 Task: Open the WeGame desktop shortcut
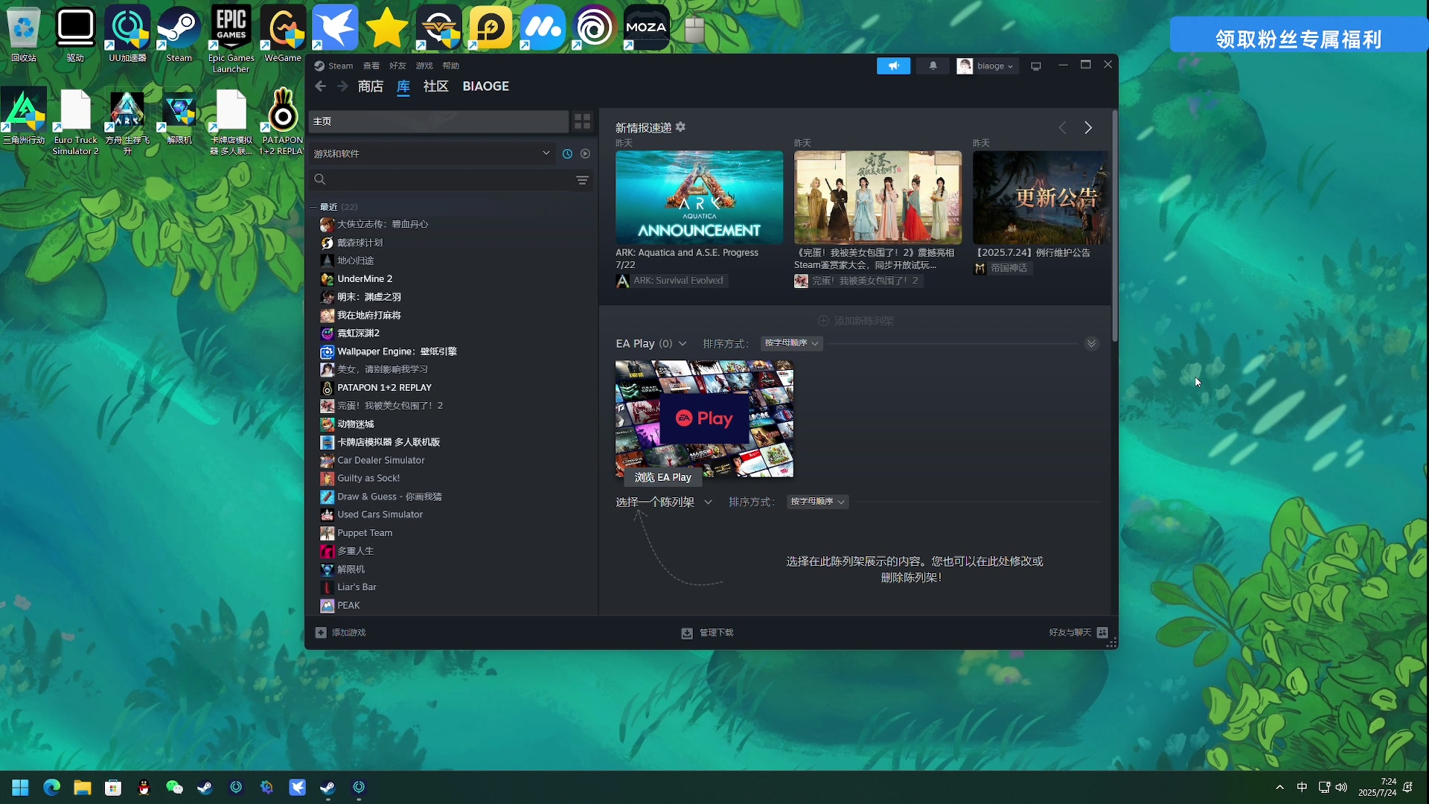coord(283,34)
